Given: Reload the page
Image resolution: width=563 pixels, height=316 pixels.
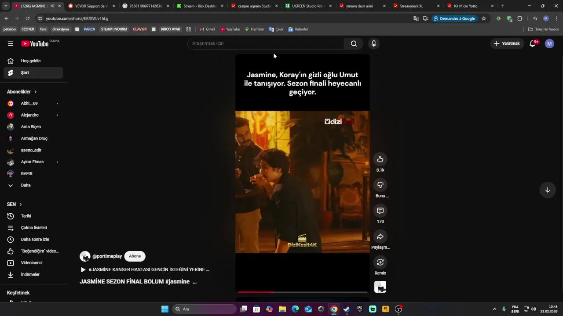Looking at the screenshot, I should 27,18.
